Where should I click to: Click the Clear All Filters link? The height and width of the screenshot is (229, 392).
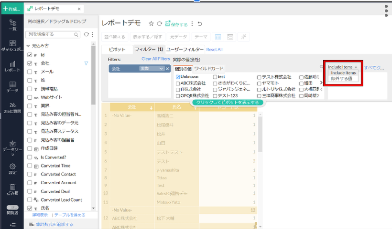pos(155,59)
